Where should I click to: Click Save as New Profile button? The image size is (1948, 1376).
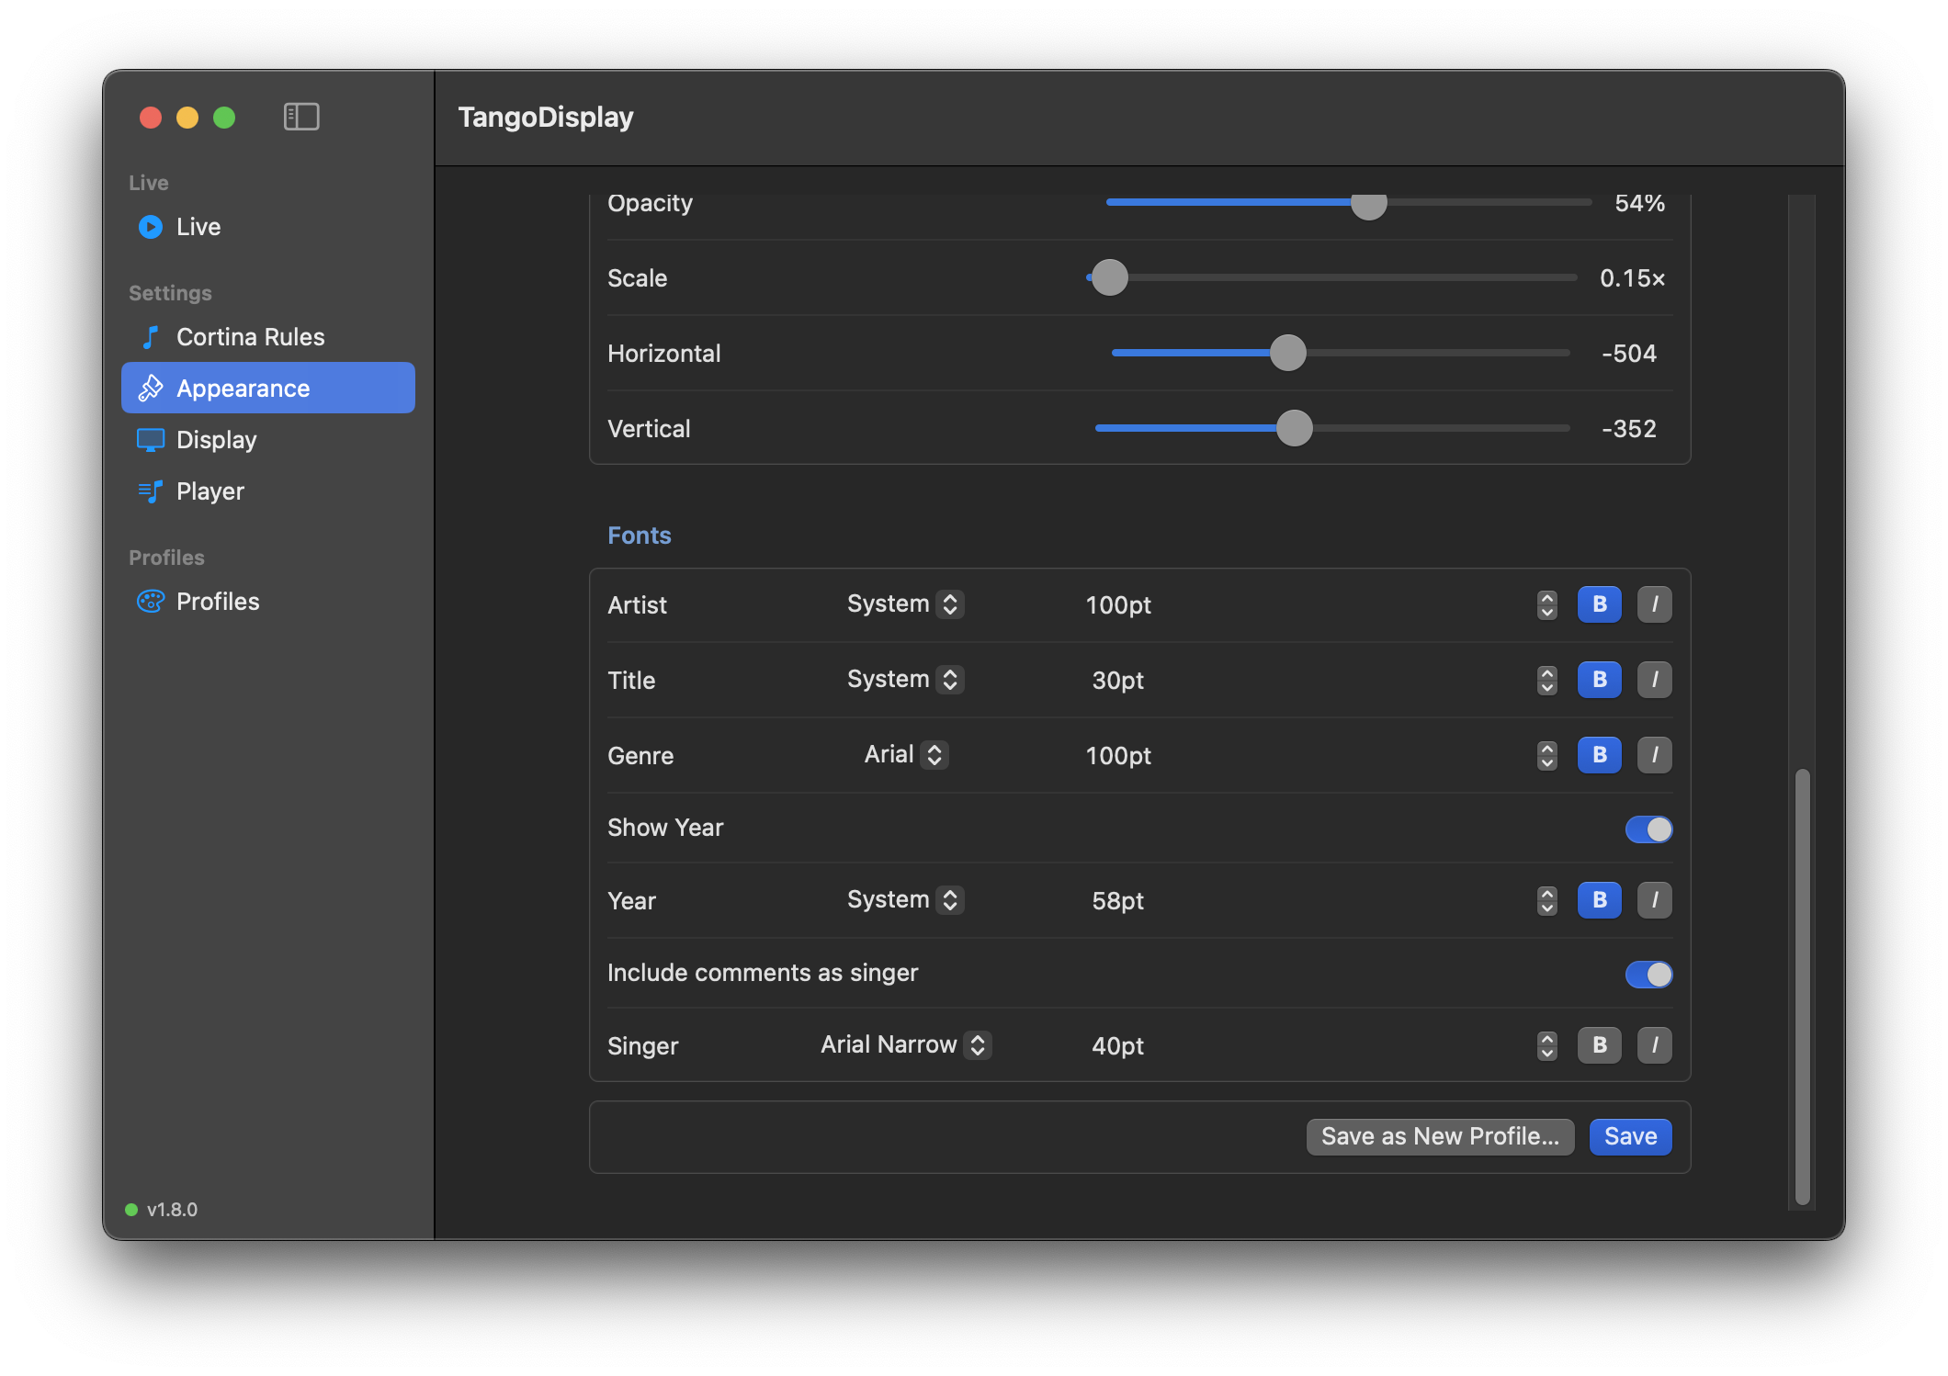(x=1441, y=1137)
